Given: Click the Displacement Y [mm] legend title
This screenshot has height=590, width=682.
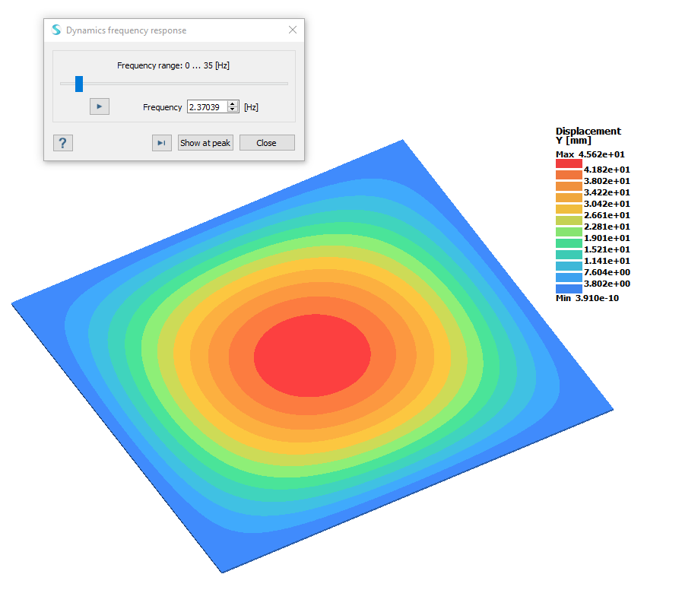Looking at the screenshot, I should (x=588, y=135).
